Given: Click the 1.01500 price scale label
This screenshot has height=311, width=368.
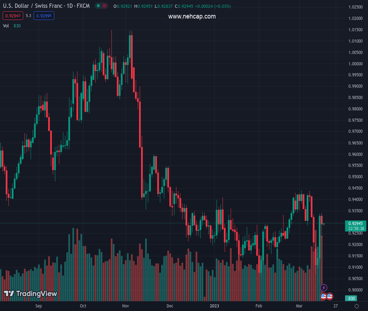Looking at the screenshot, I should click(356, 30).
